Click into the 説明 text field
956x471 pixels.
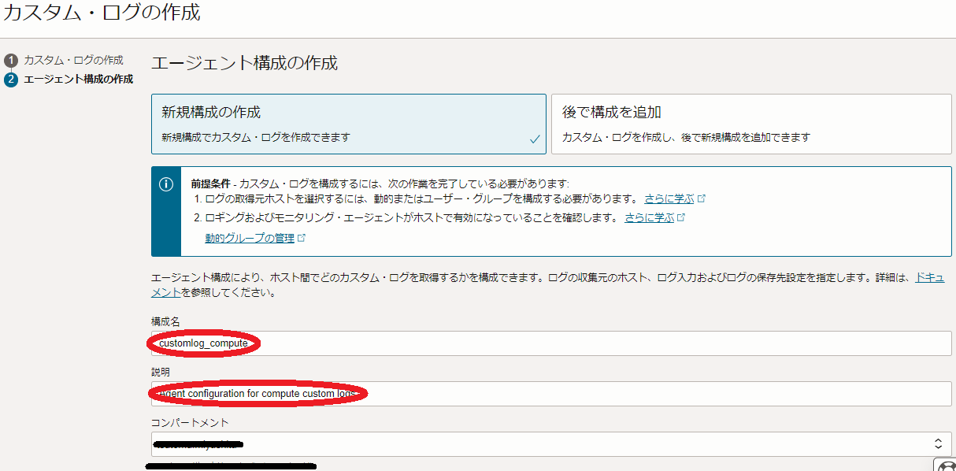tap(551, 394)
